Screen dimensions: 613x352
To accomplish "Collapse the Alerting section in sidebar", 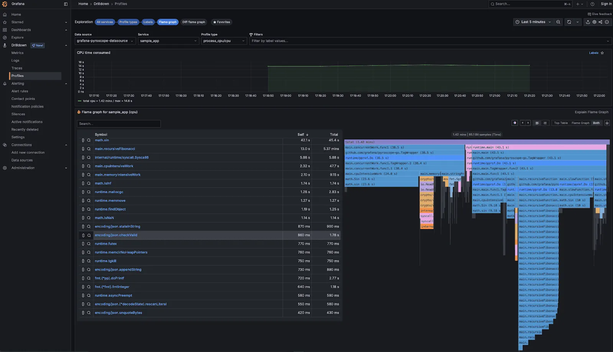I will (x=66, y=83).
